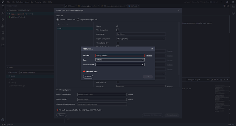Click Build in the Flow panel
Image resolution: width=236 pixels, height=126 pixels.
point(13,76)
